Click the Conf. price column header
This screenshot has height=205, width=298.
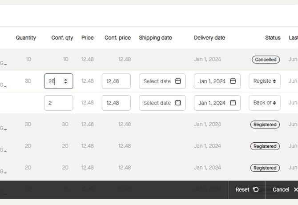pyautogui.click(x=117, y=38)
